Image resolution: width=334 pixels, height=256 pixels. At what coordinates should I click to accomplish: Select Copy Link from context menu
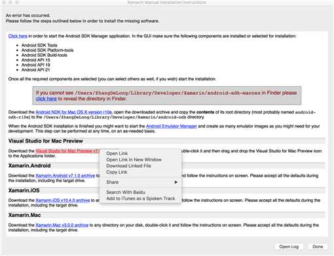140,172
